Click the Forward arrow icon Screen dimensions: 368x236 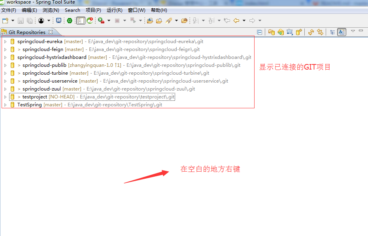252,21
